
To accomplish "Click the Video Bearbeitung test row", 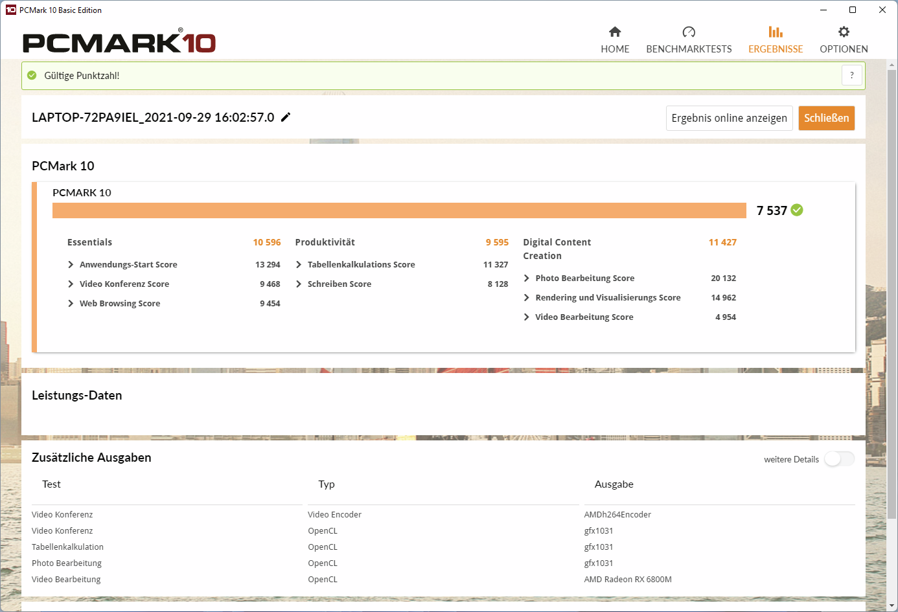I will [x=66, y=579].
